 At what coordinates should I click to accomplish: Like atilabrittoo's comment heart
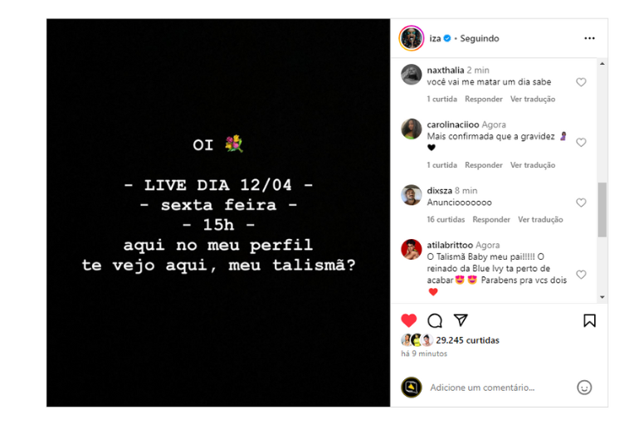point(581,275)
